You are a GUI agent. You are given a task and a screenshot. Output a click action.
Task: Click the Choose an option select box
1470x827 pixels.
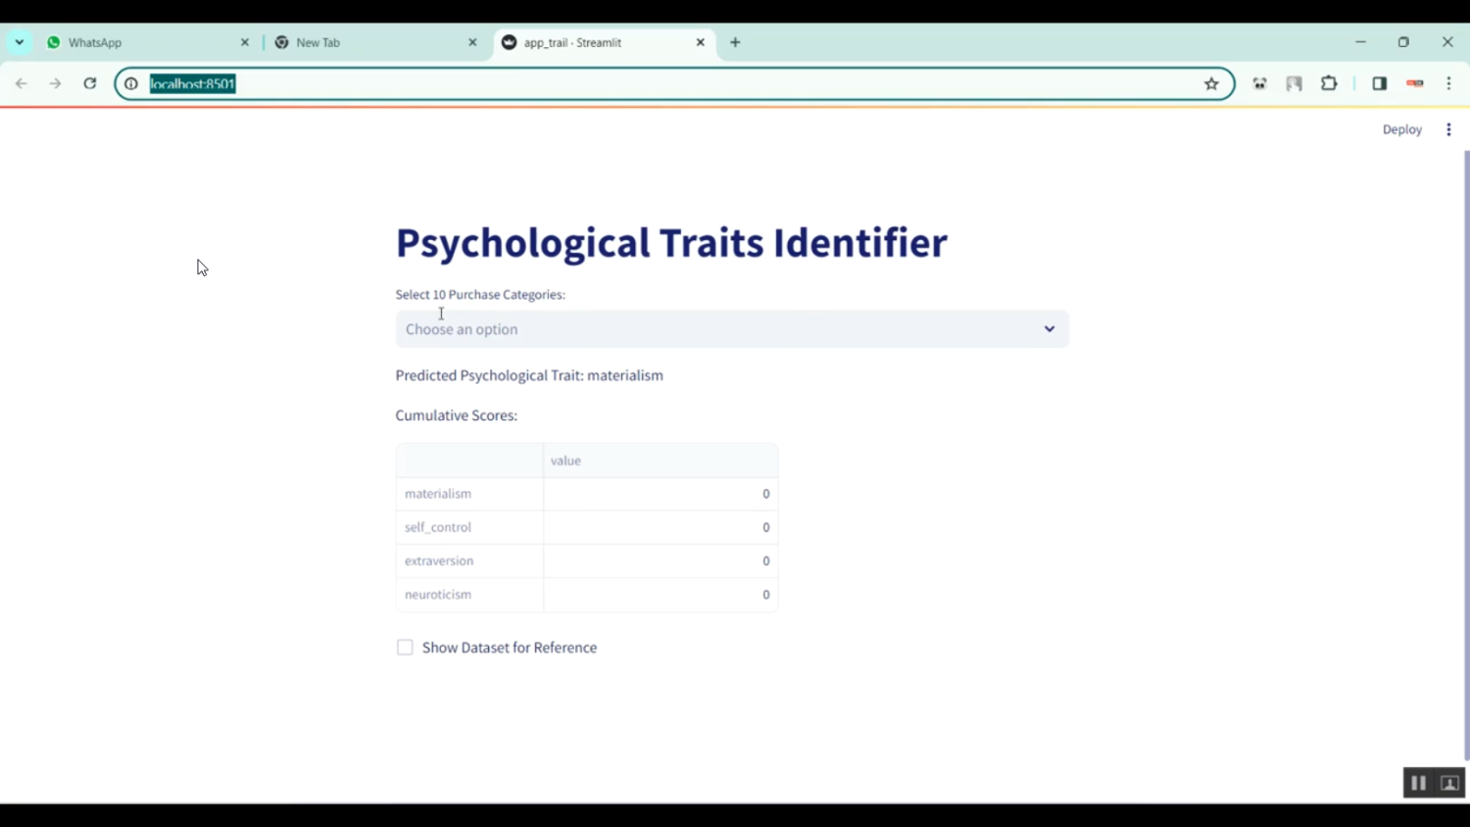(x=715, y=329)
